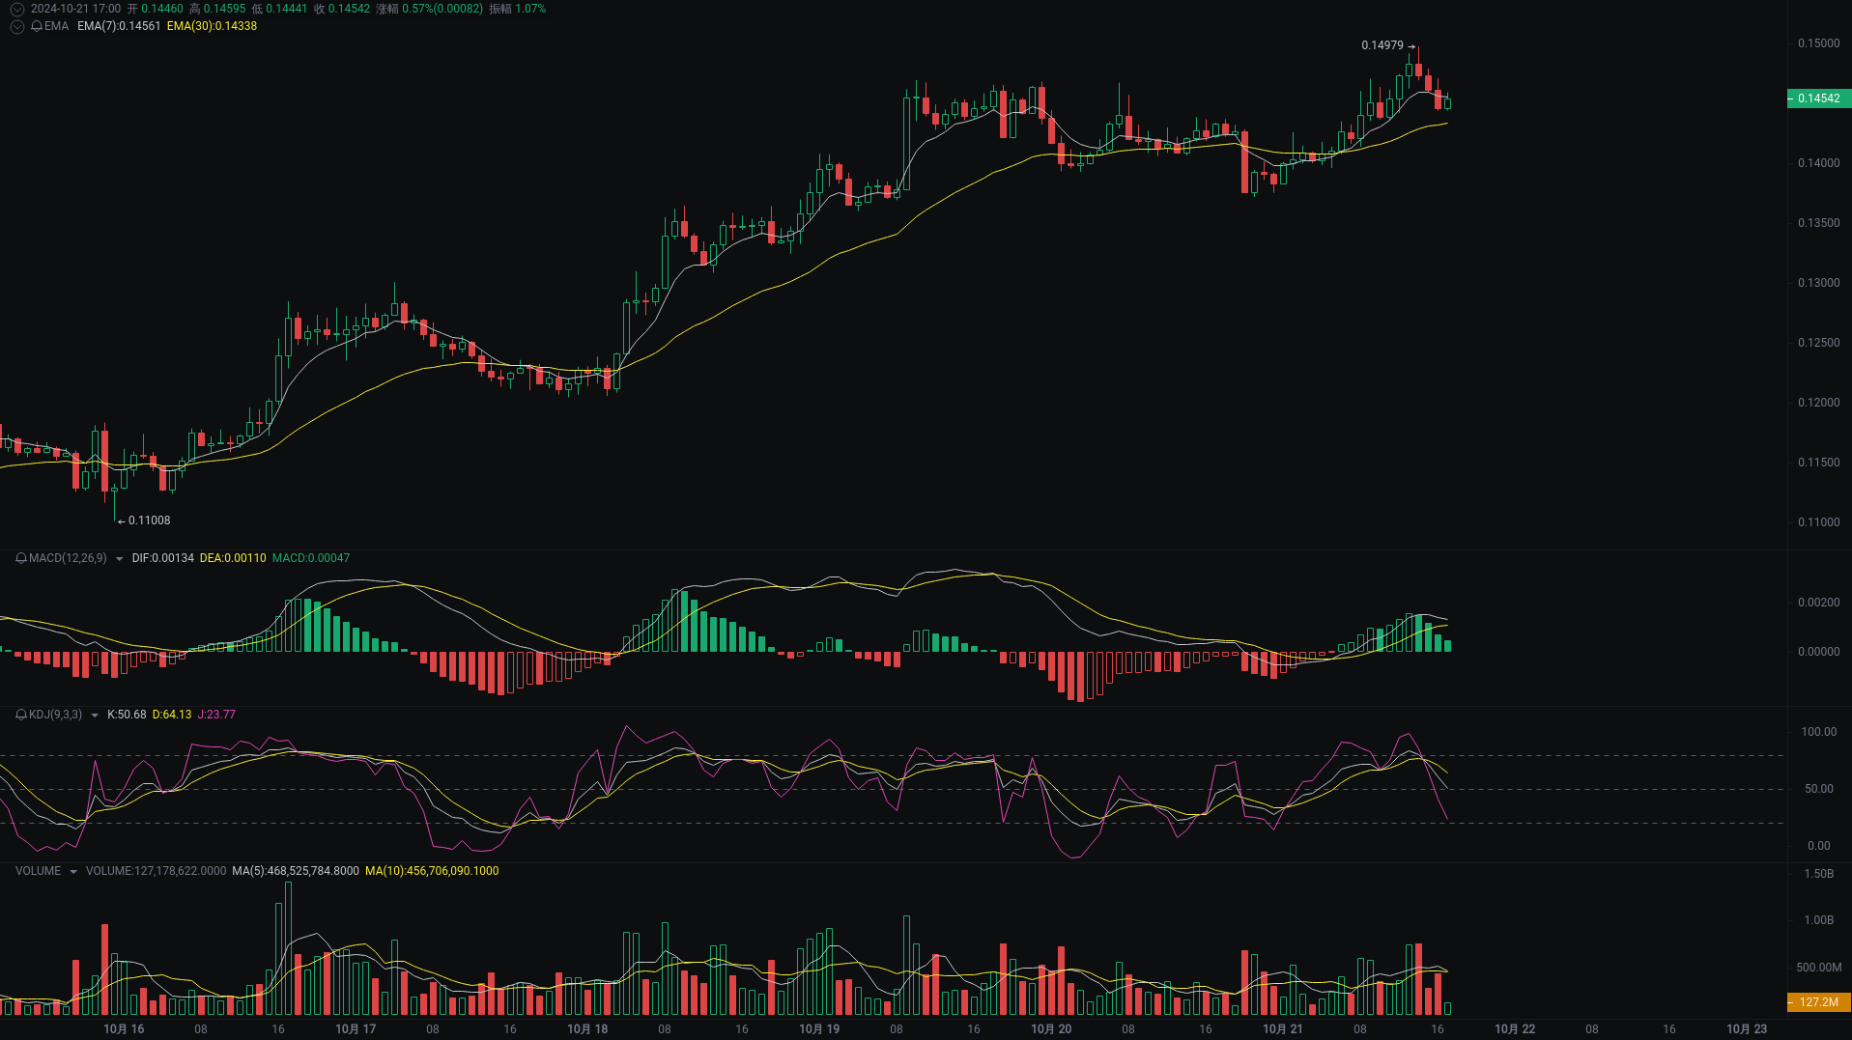The image size is (1852, 1040).
Task: Click the EMA(7):0.14561 value
Action: 119,26
